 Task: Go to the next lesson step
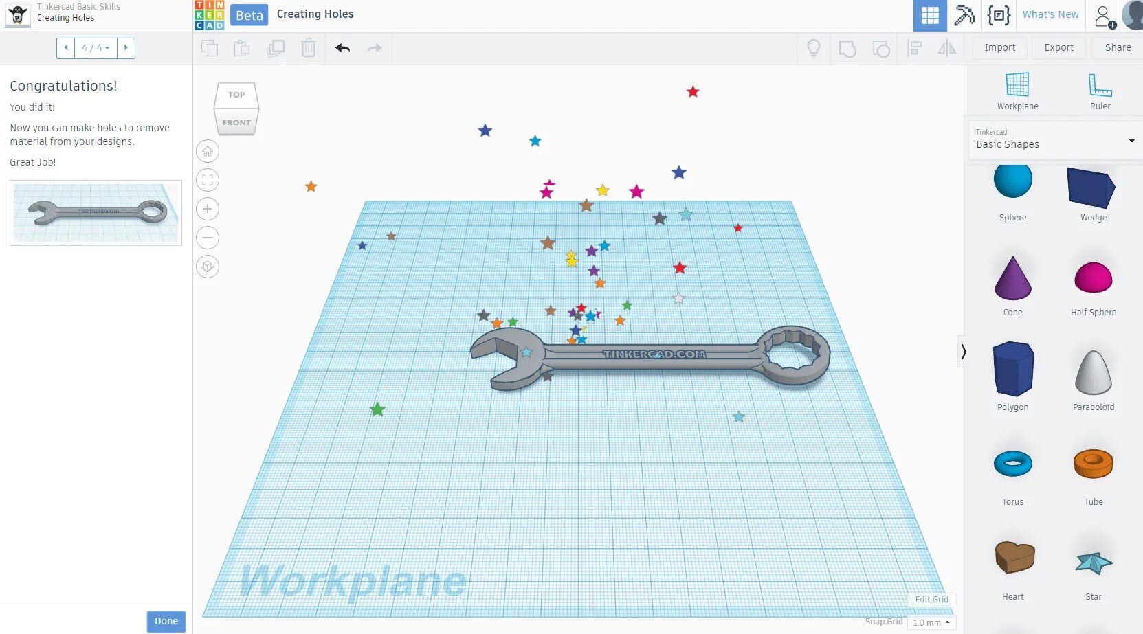tap(126, 48)
